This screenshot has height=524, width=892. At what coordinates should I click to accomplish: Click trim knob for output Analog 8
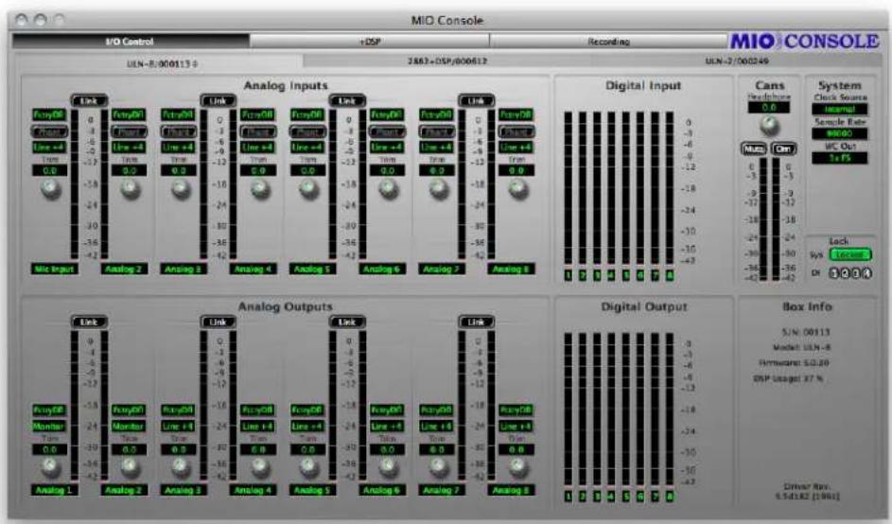pos(517,466)
